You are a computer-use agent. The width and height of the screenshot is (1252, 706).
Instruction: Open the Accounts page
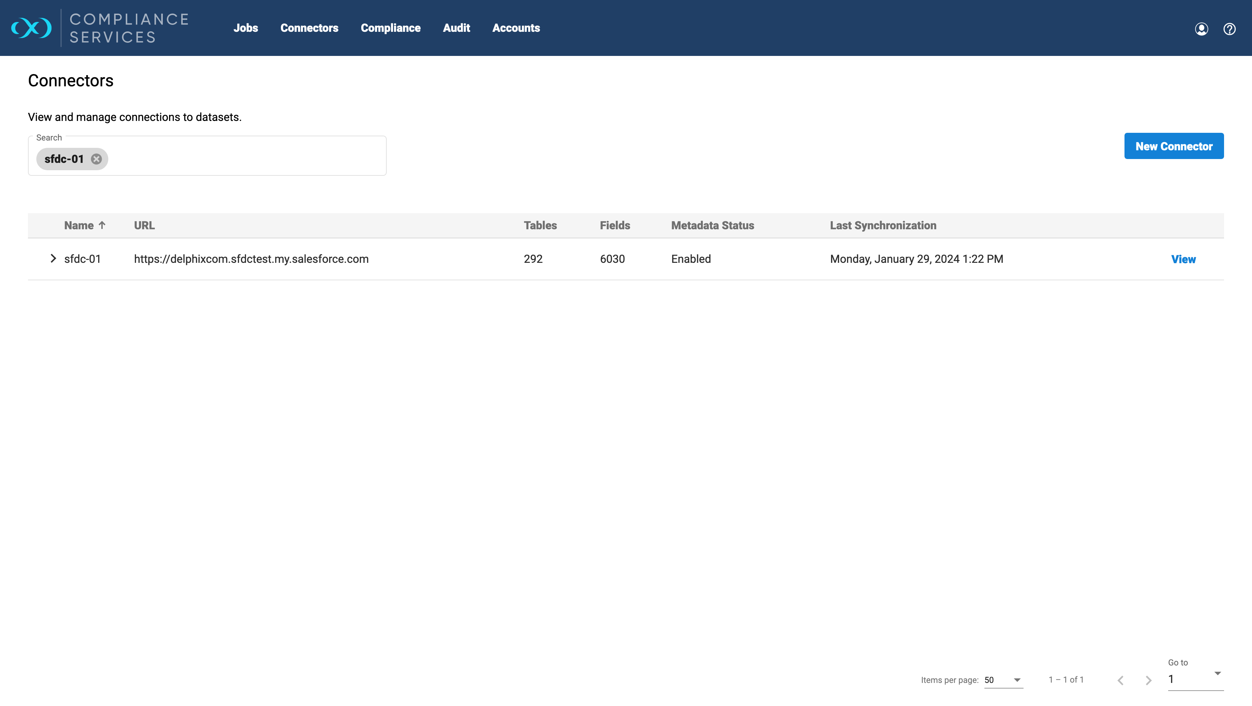(x=516, y=28)
